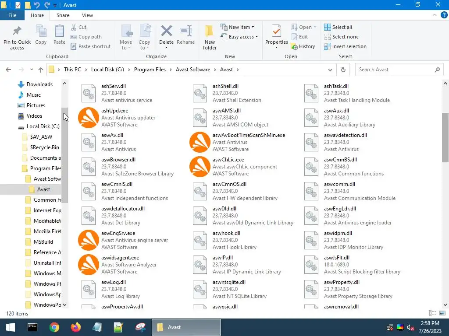Screen dimensions: 449x336
Task: Select the ashUpd.exe Avast icon
Action: point(89,117)
